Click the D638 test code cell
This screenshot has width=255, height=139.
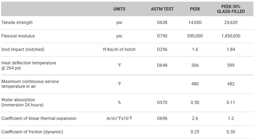(x=162, y=23)
